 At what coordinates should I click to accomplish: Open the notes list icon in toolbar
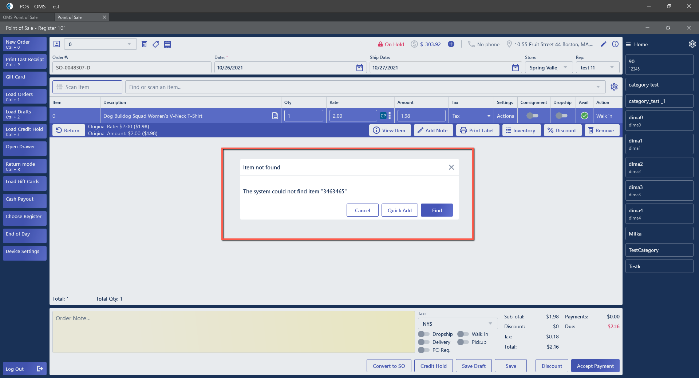tap(167, 44)
